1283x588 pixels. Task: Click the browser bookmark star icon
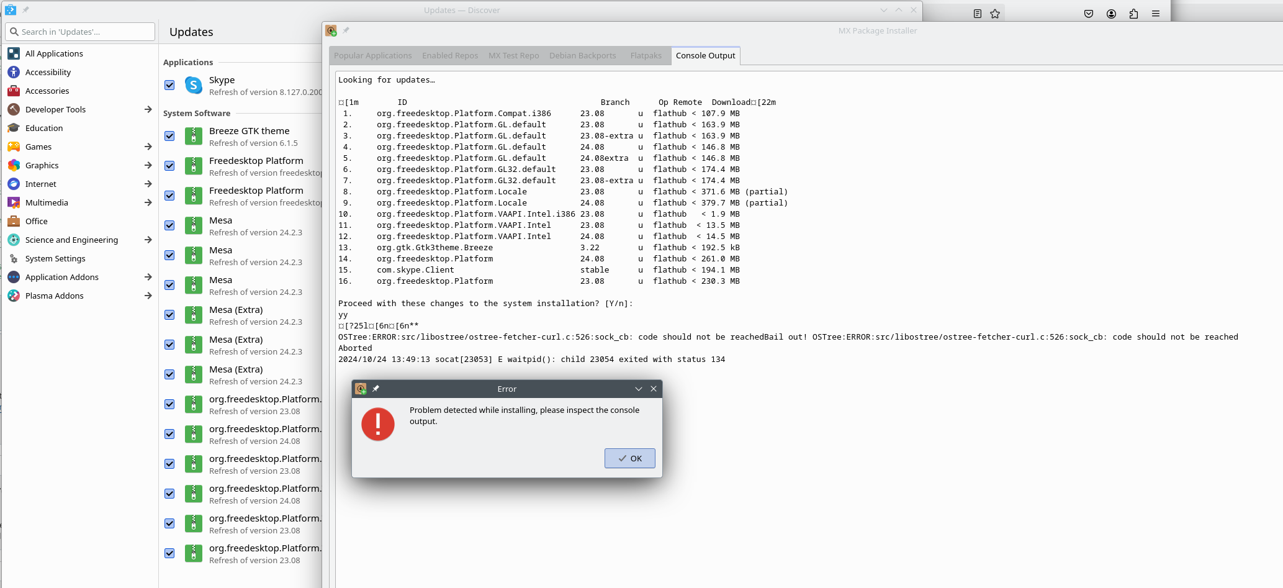tap(995, 14)
